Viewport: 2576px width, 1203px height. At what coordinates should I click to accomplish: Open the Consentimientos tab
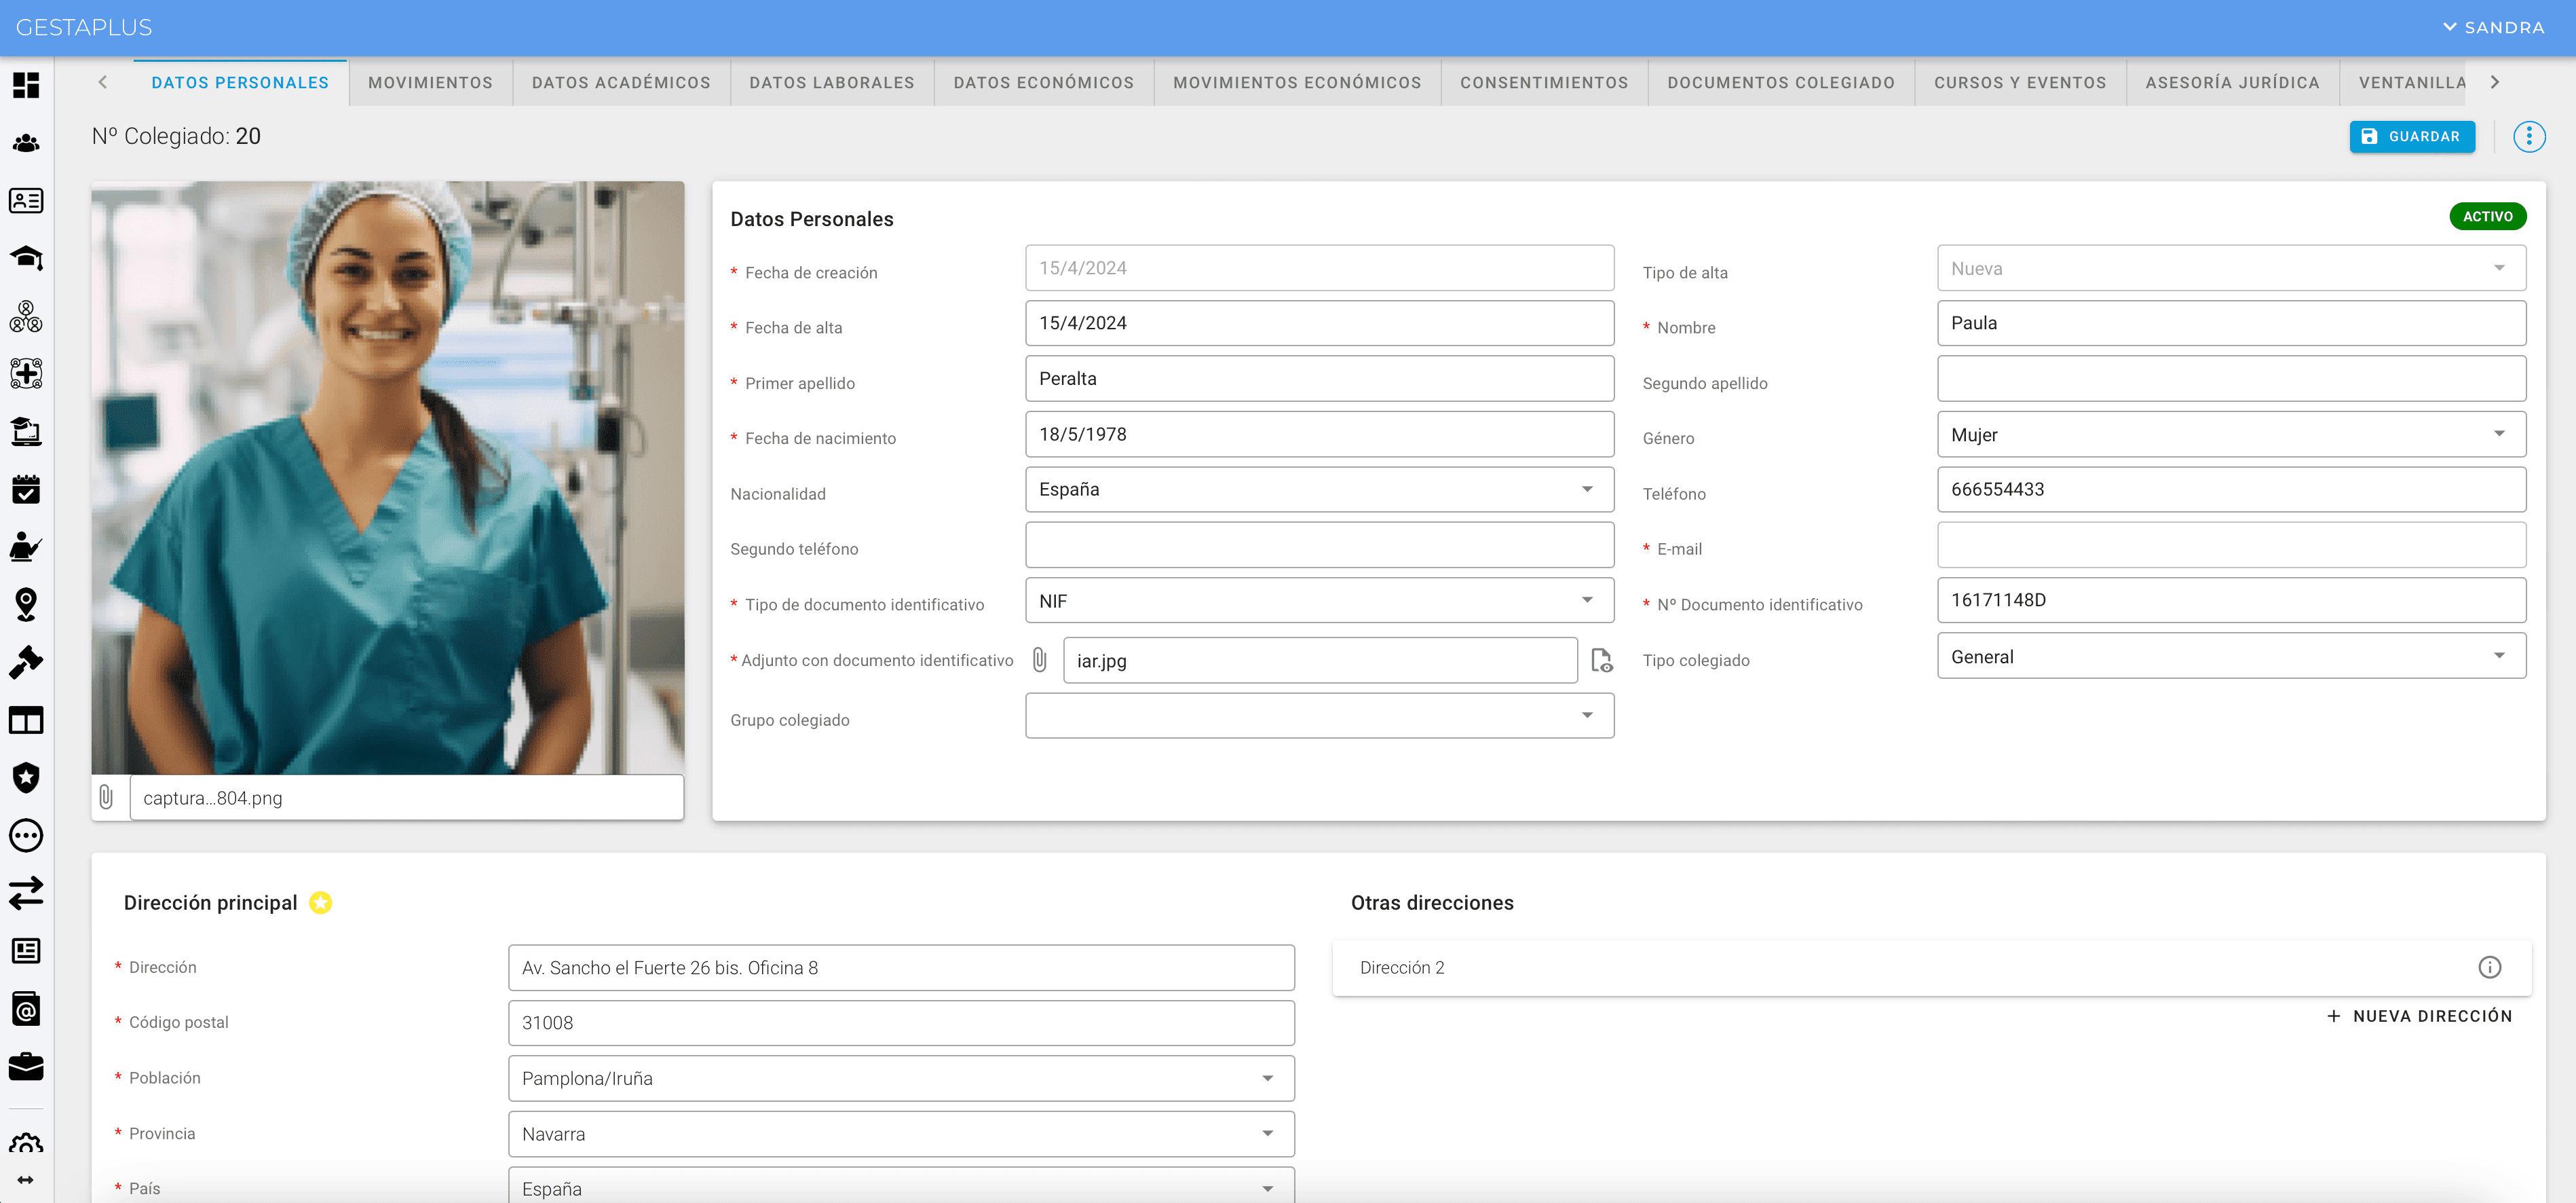point(1543,83)
